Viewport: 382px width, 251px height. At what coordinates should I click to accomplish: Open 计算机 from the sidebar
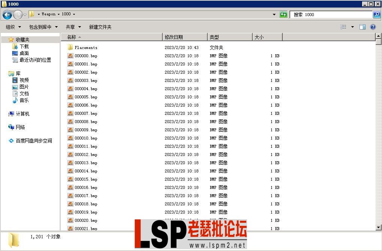(19, 114)
